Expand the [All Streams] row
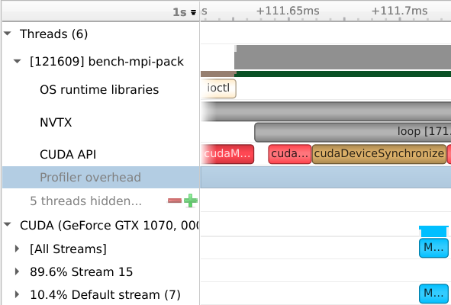Viewport: 451px width, 305px height. (x=17, y=249)
